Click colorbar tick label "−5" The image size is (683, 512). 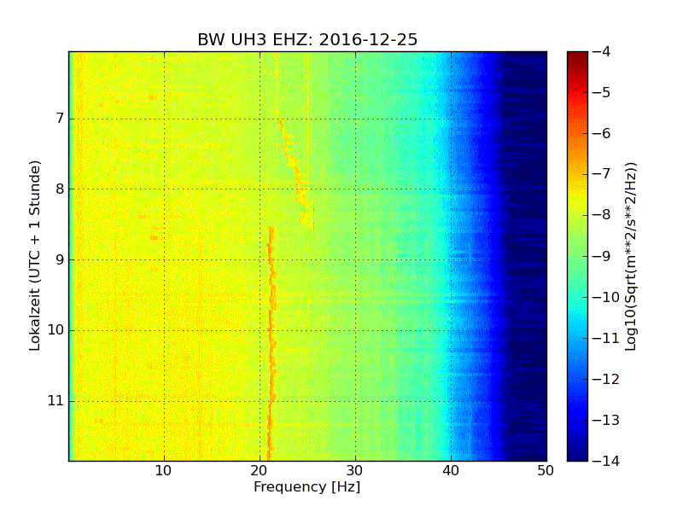(x=602, y=92)
